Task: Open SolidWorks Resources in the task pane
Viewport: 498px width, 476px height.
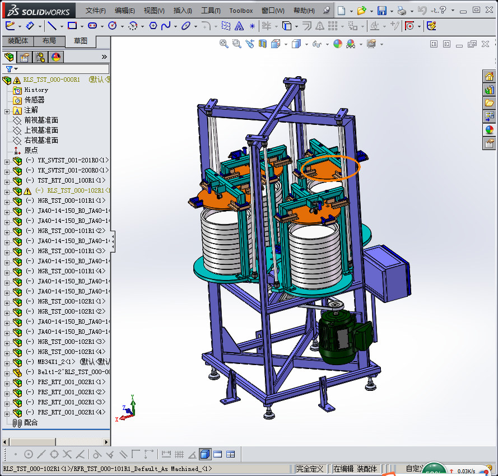Action: point(489,77)
